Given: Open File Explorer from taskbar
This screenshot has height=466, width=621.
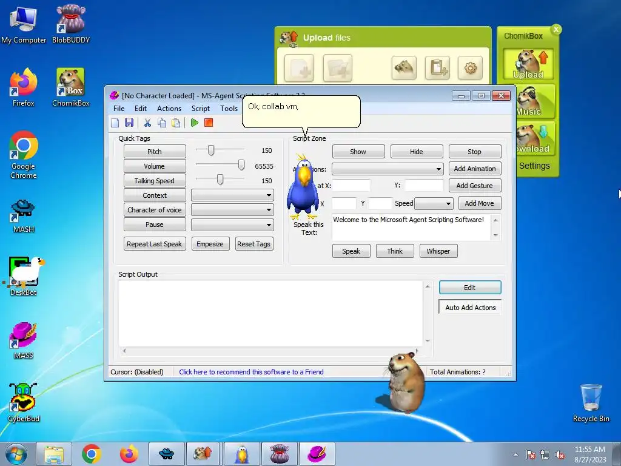Looking at the screenshot, I should (x=54, y=454).
